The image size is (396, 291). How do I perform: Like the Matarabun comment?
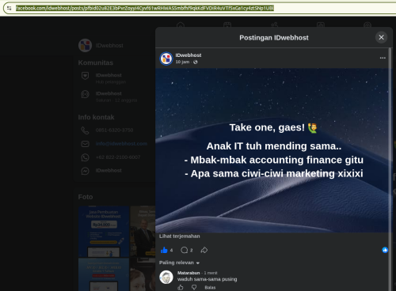tap(181, 287)
